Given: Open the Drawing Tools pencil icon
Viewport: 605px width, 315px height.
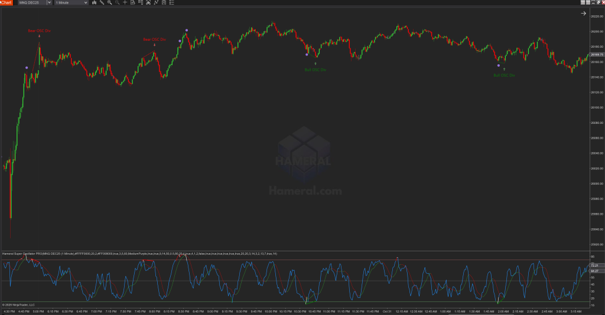Looking at the screenshot, I should coord(103,2).
